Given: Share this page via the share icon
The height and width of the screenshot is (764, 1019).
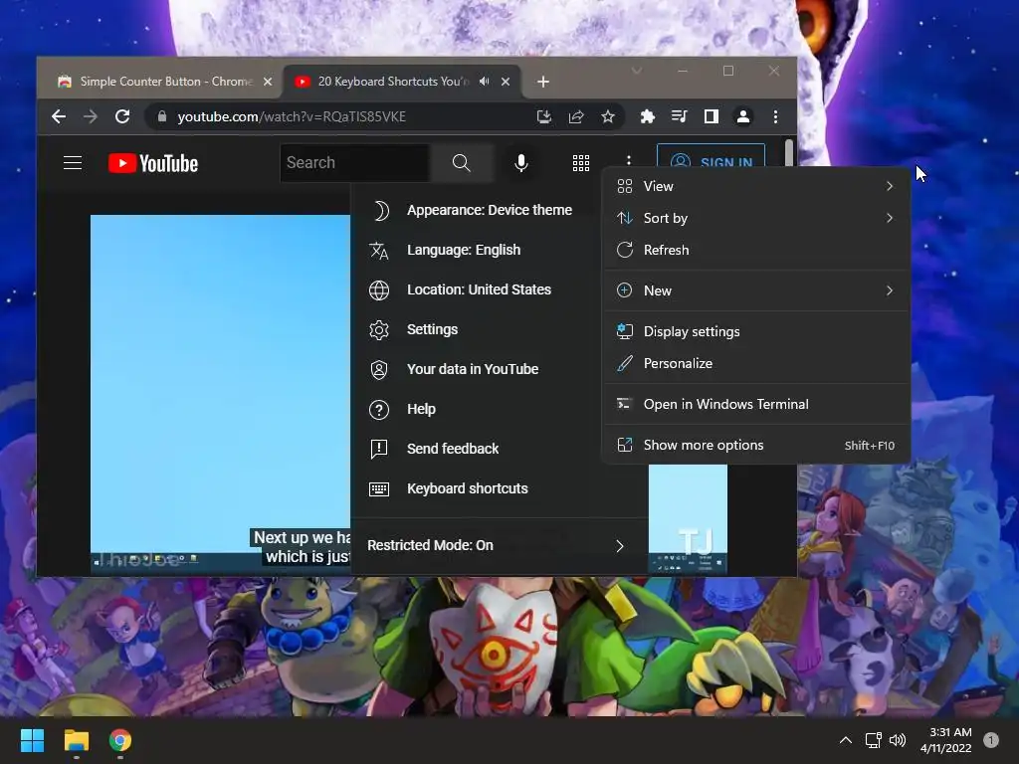Looking at the screenshot, I should 576,117.
